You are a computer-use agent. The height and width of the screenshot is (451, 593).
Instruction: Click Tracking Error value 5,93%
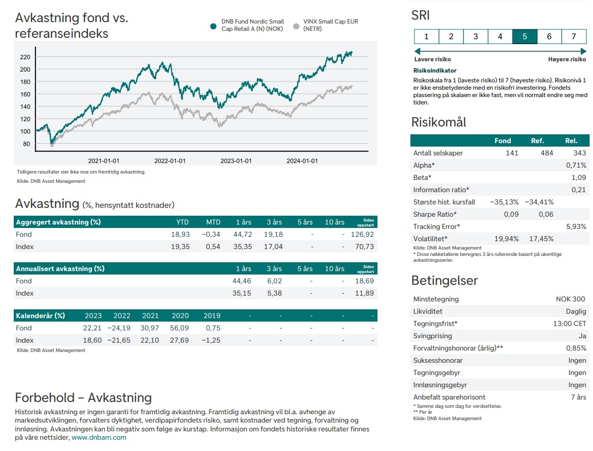click(x=576, y=226)
